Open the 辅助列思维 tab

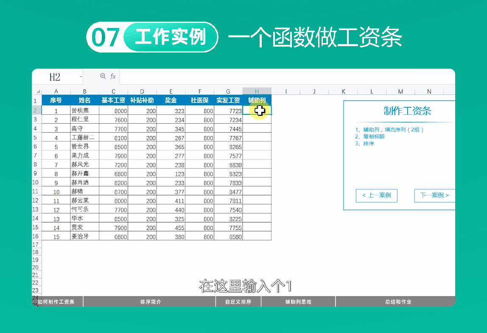(298, 302)
